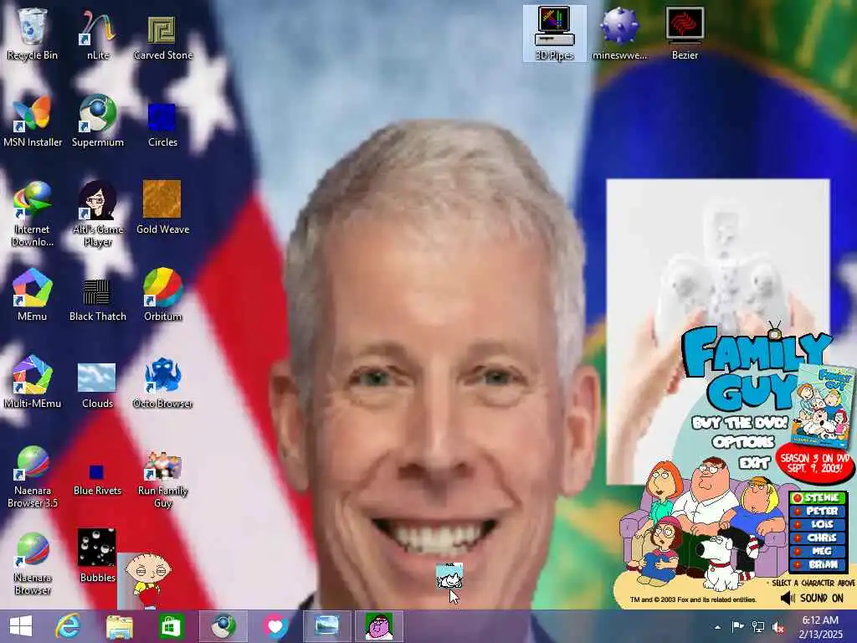Open Naenara Browser 3.5 shortcut
The image size is (857, 643).
tap(32, 476)
